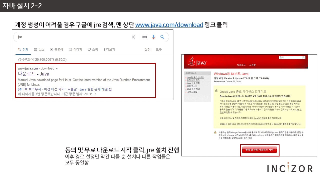Click the Windows용 64비트 Java heading
This screenshot has height=180, width=320.
231,74
